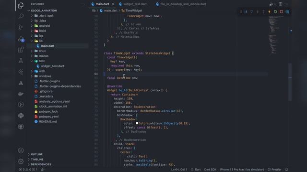The height and width of the screenshot is (172, 307).
Task: Click the Split Editor icon
Action: [x=280, y=4]
